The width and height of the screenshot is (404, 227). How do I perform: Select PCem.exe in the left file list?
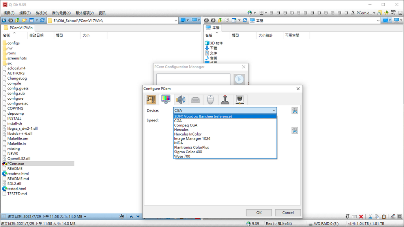point(15,164)
